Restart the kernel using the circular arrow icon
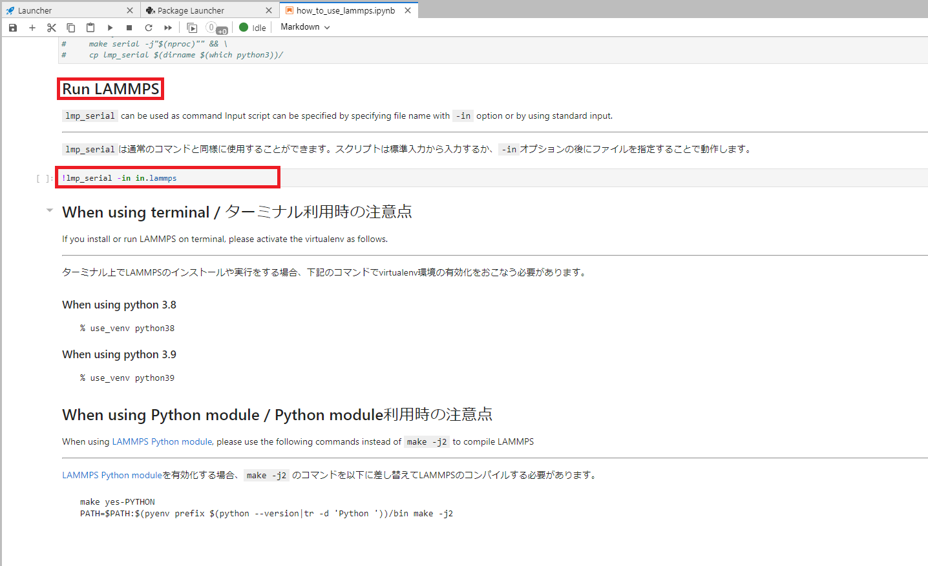 pyautogui.click(x=149, y=28)
